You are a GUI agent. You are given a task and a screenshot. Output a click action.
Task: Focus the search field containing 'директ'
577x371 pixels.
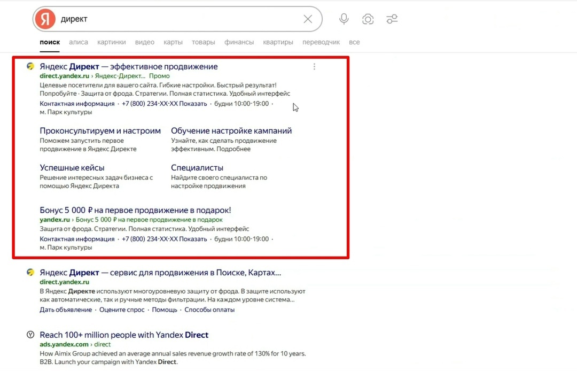178,19
